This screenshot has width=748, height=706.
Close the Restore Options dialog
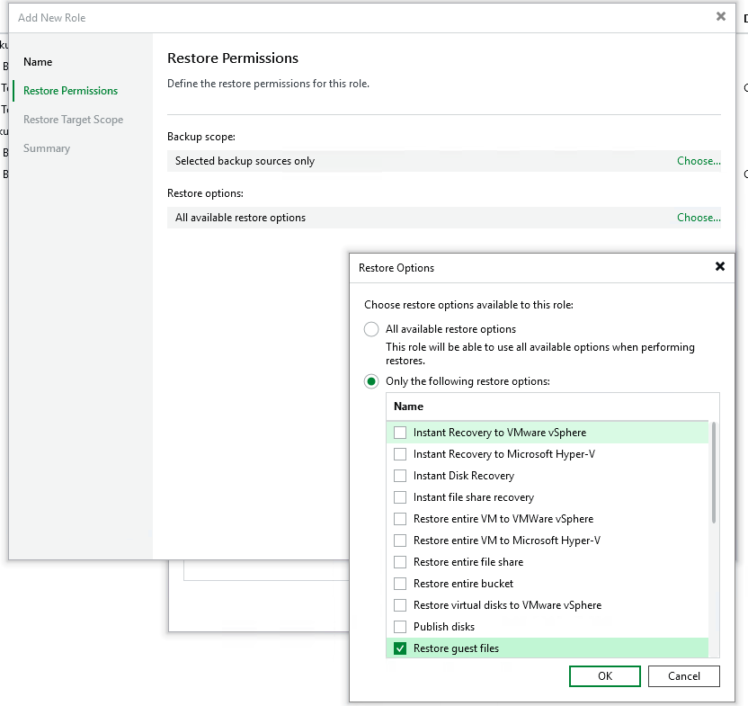(719, 267)
